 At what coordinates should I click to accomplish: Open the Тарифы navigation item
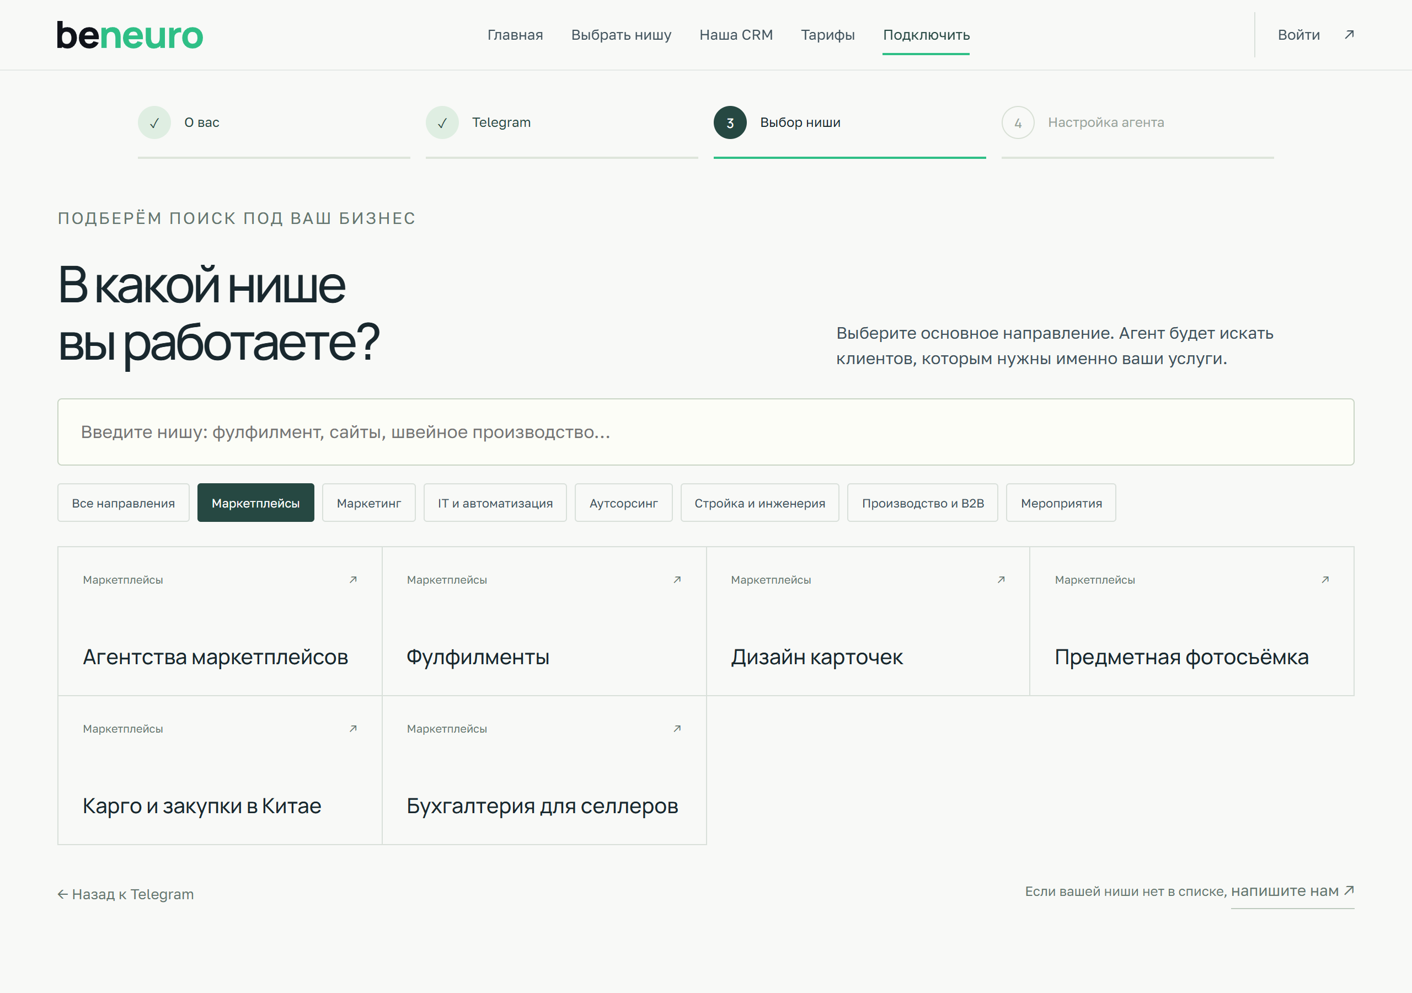(828, 35)
